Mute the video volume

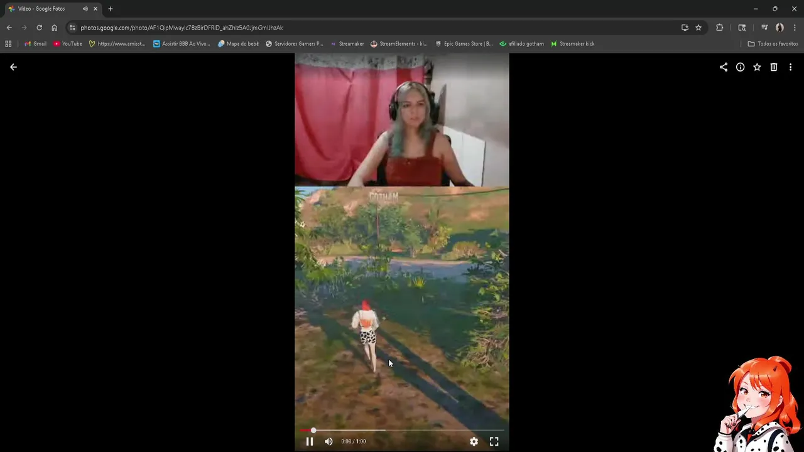click(x=329, y=441)
